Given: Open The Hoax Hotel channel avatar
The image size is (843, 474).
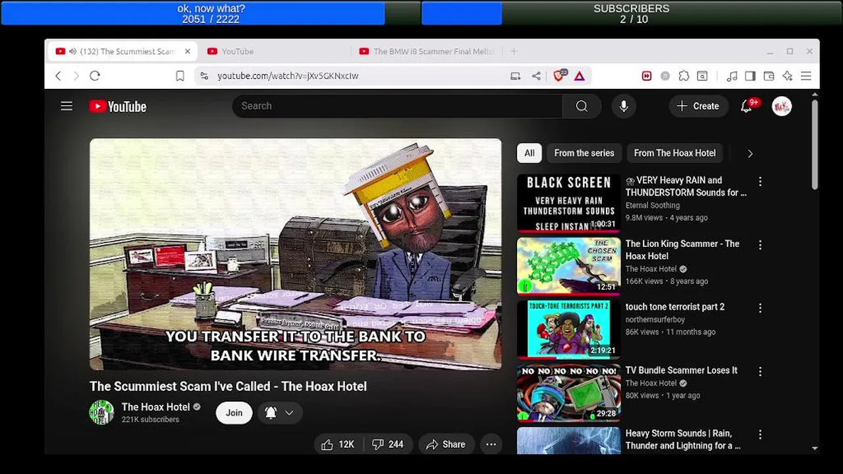Looking at the screenshot, I should click(101, 412).
